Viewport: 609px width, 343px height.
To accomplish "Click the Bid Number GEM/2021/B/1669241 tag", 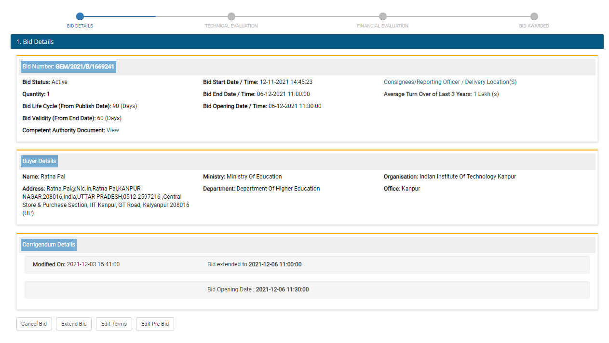I will coord(68,67).
